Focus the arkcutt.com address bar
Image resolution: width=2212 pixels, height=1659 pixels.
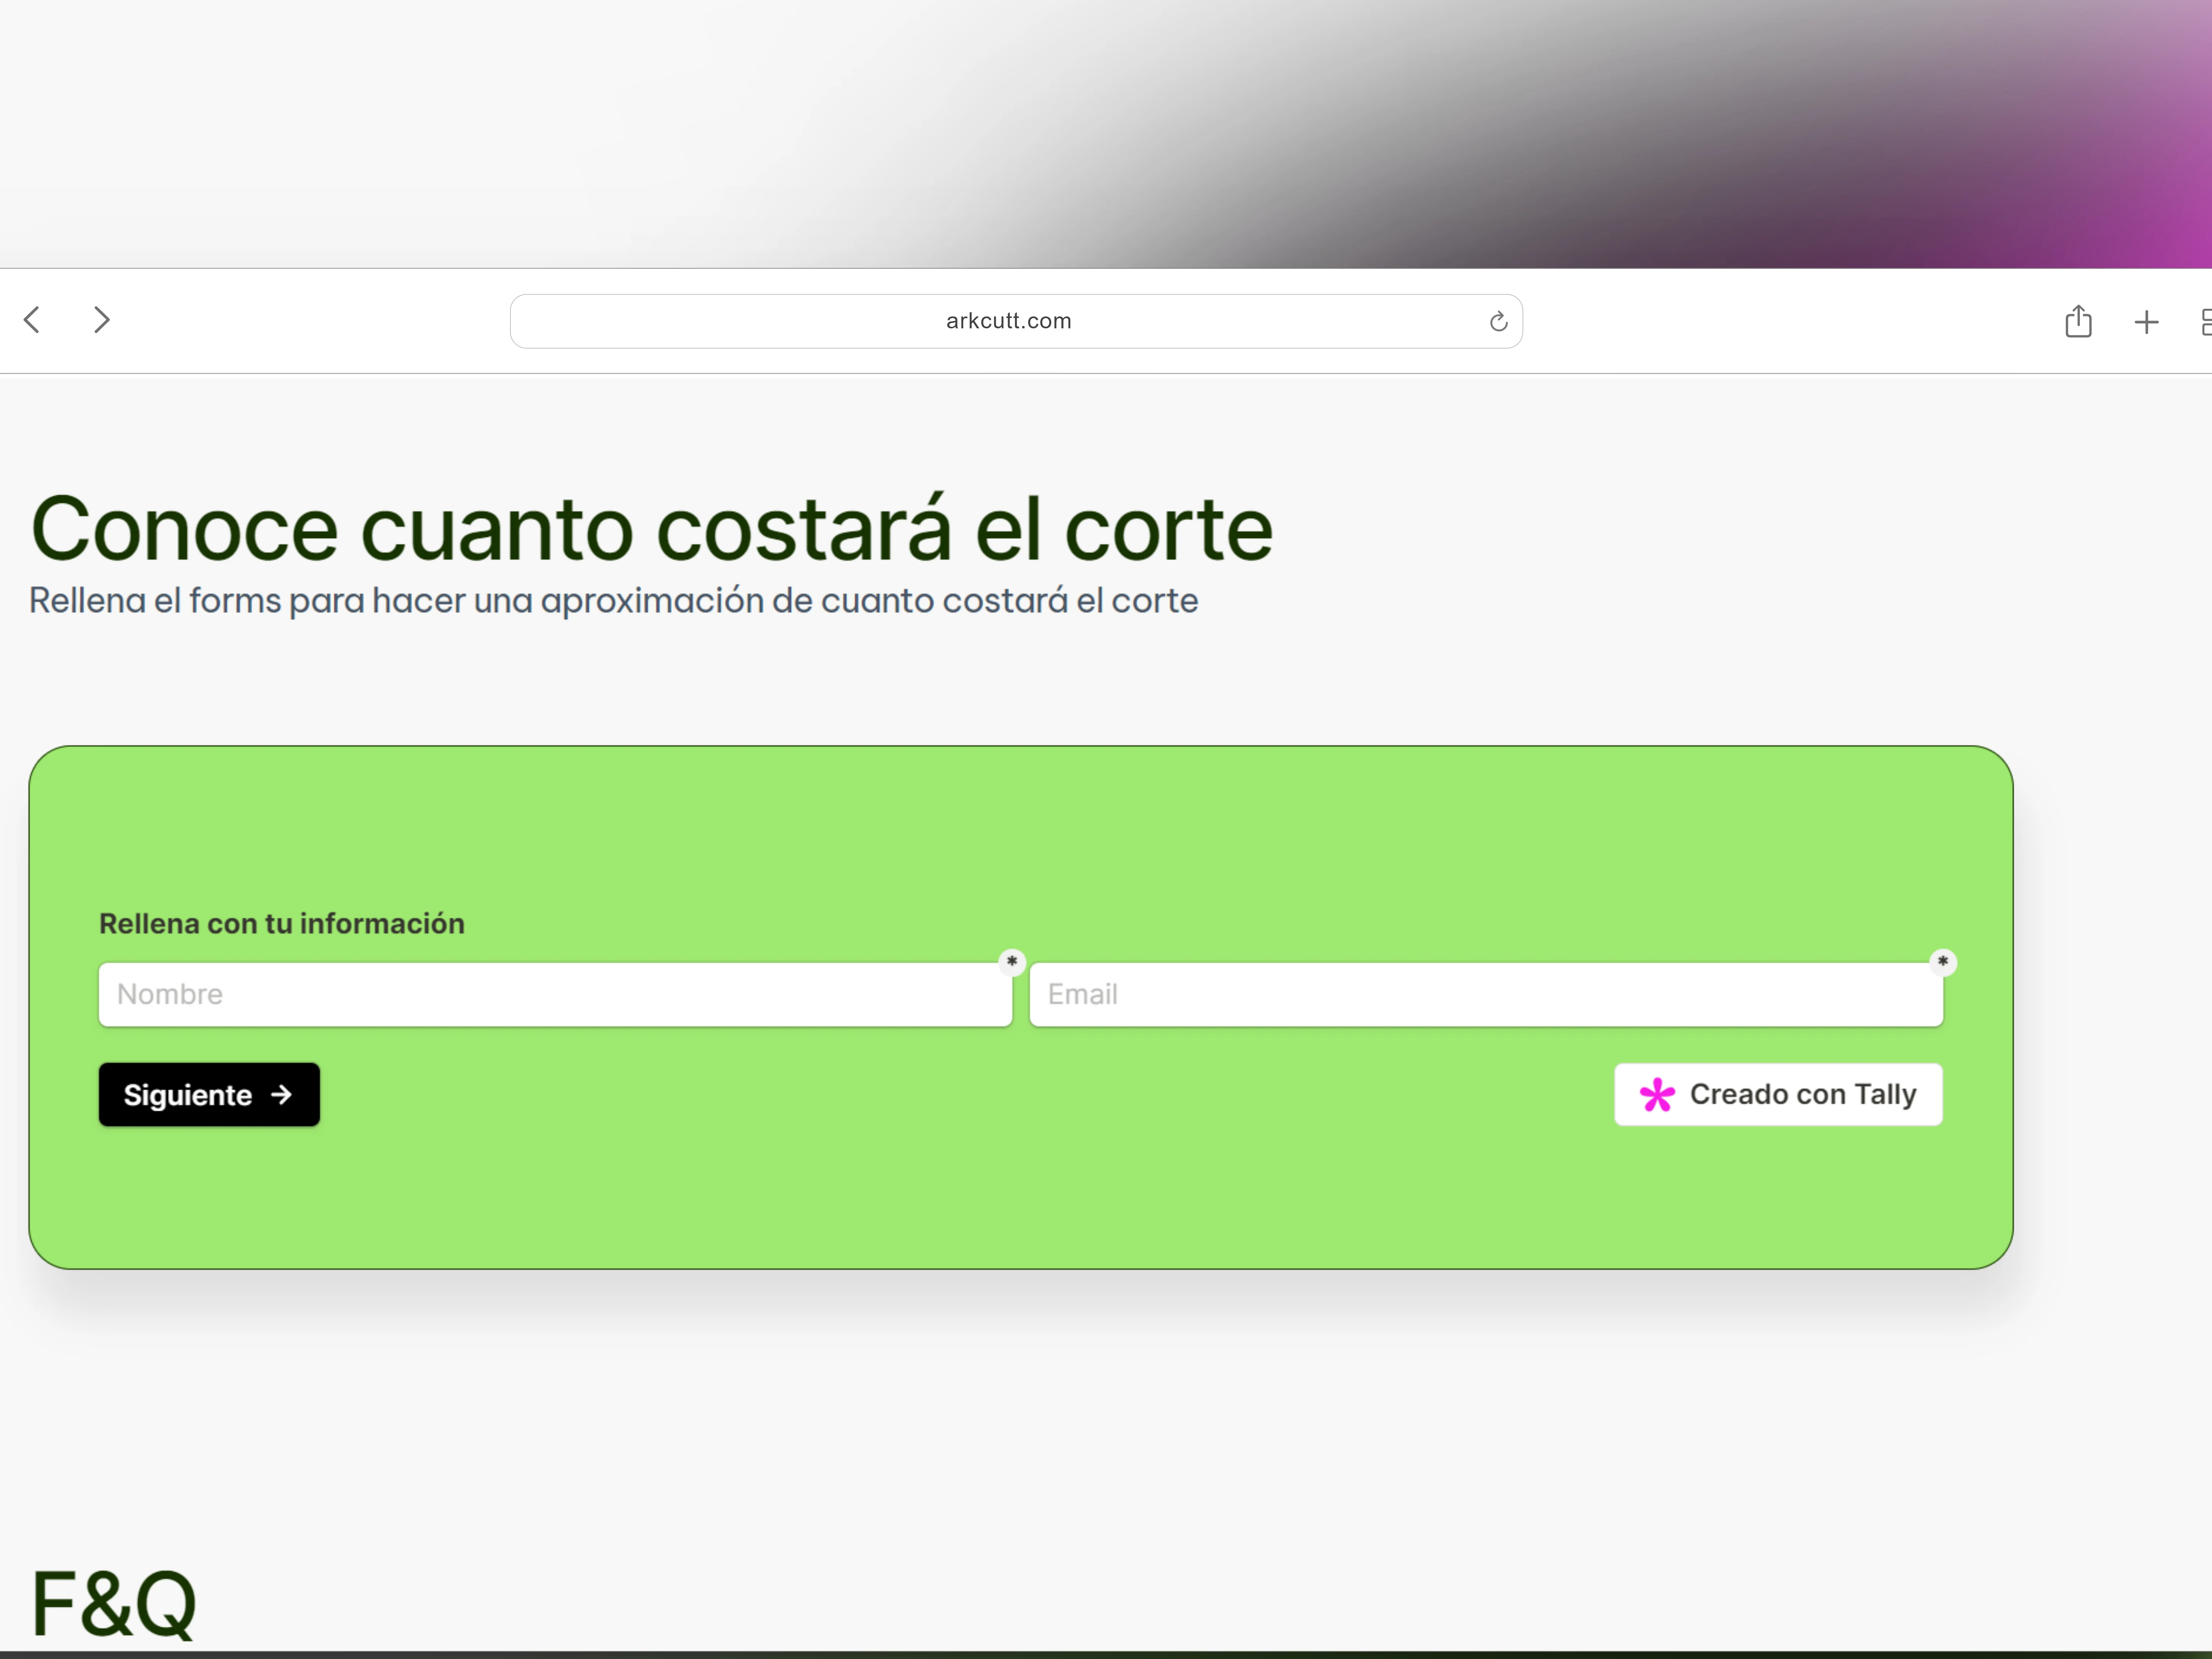point(1016,321)
